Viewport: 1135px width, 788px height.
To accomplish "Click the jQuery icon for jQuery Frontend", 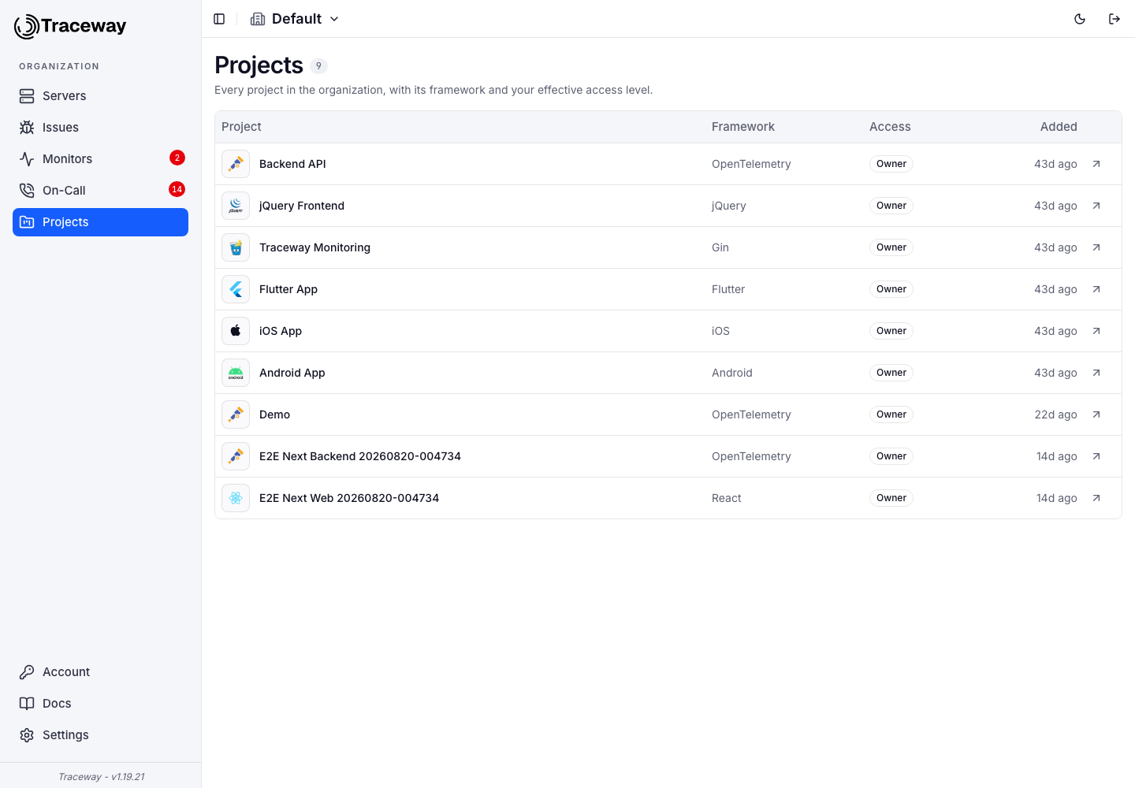I will click(236, 206).
